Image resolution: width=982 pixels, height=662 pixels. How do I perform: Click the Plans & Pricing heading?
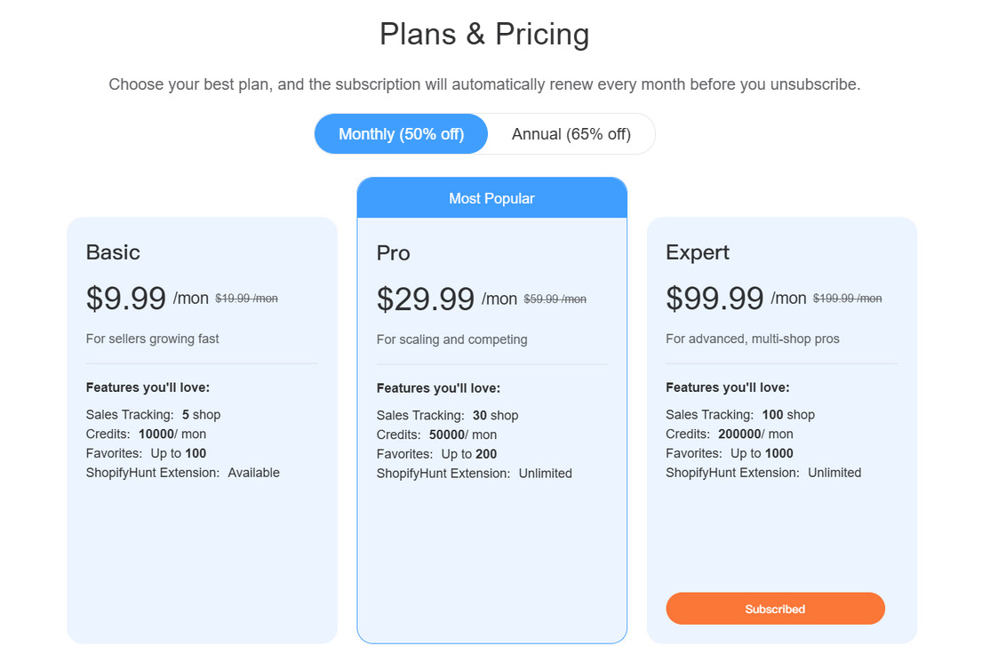pyautogui.click(x=484, y=34)
